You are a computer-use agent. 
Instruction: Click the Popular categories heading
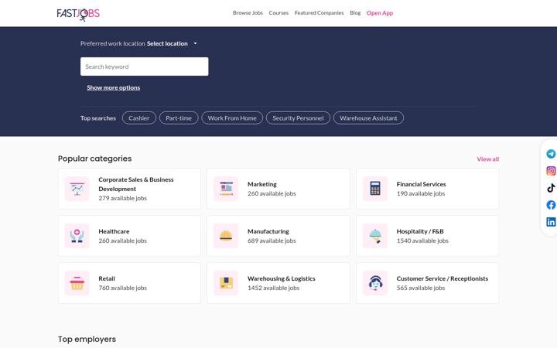point(95,159)
